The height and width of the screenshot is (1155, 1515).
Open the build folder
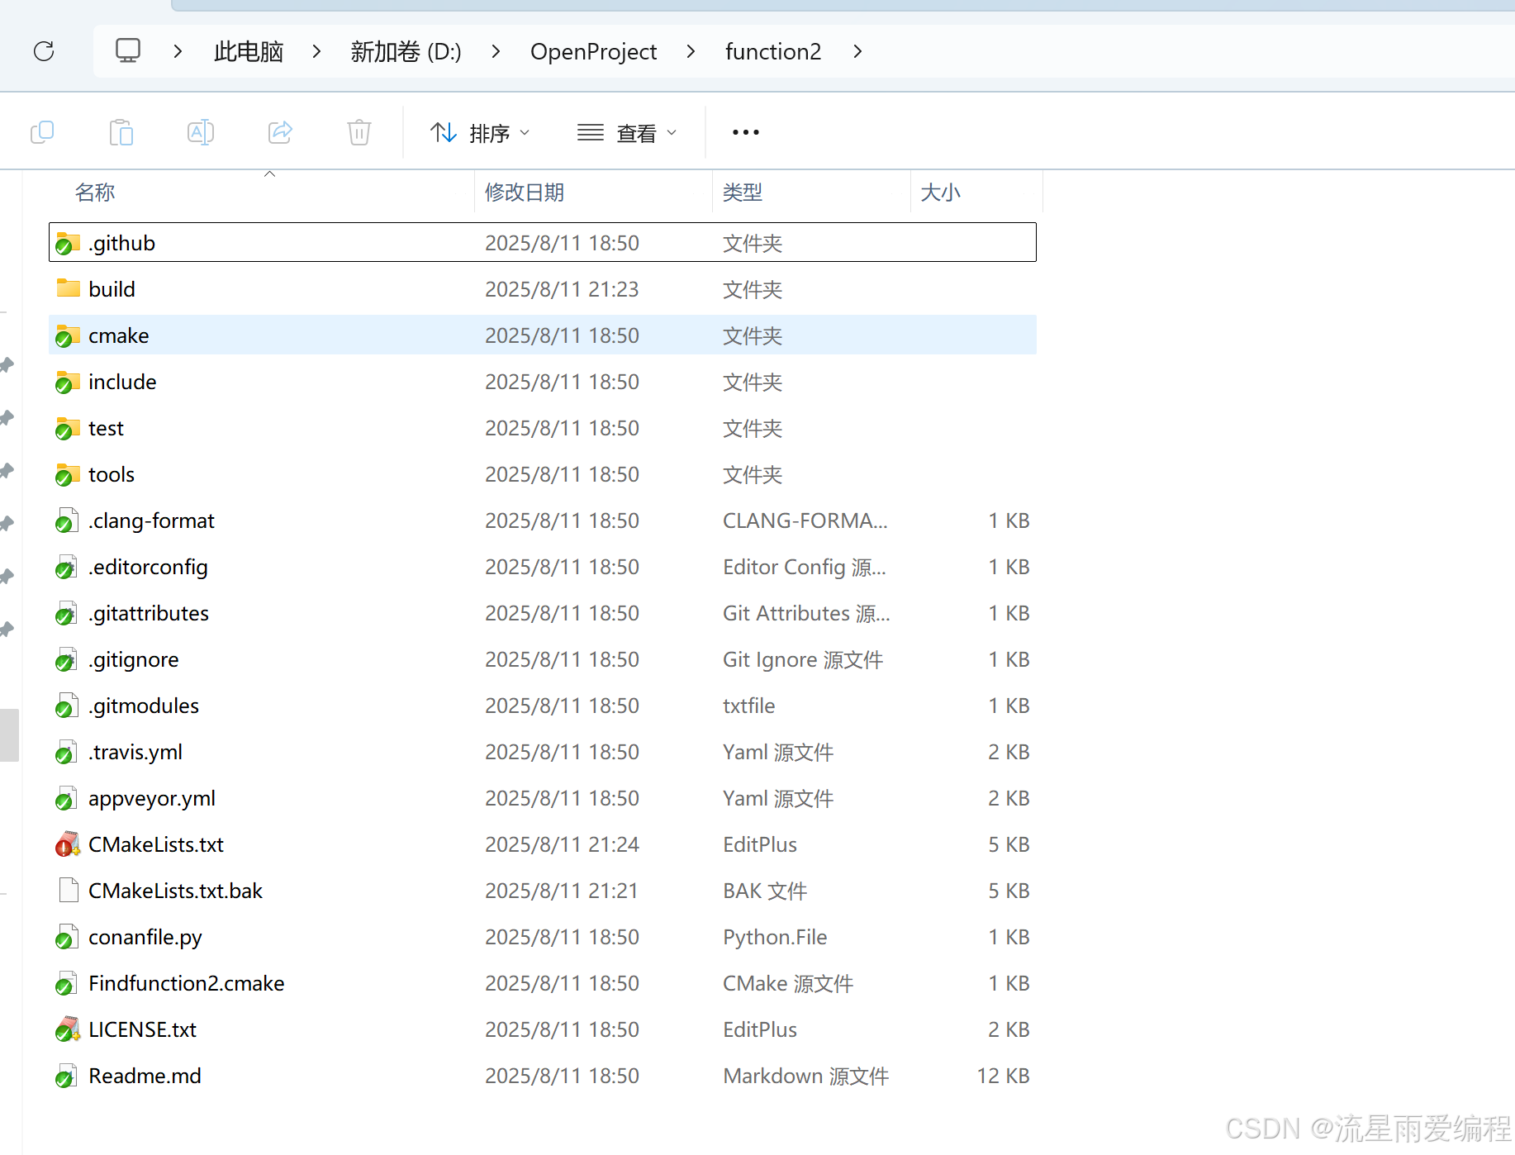pyautogui.click(x=112, y=288)
